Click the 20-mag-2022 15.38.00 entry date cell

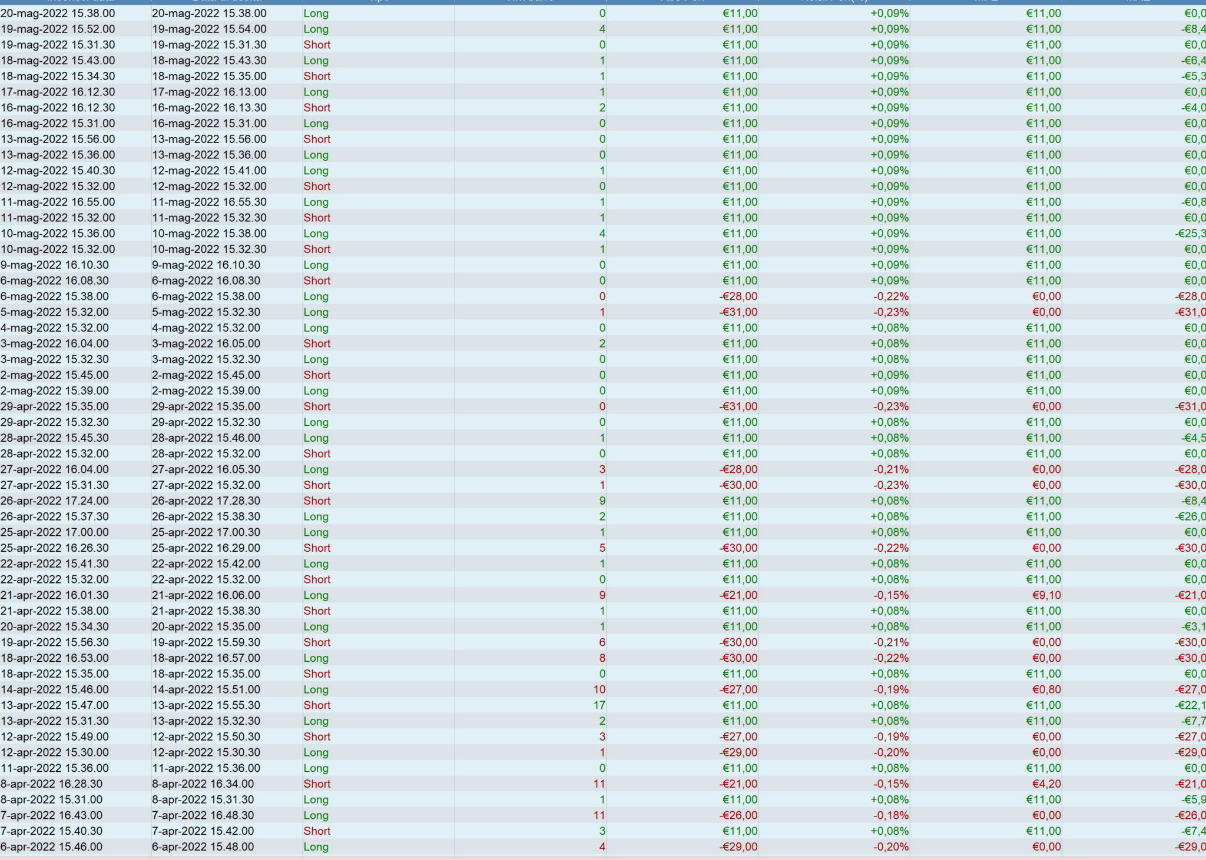coord(58,13)
